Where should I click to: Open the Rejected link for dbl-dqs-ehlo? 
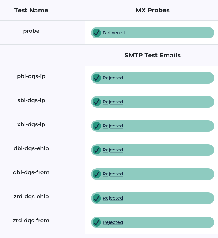click(113, 150)
